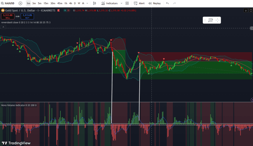Switch to the 3m timeframe
253x146 pixels.
click(34, 3)
